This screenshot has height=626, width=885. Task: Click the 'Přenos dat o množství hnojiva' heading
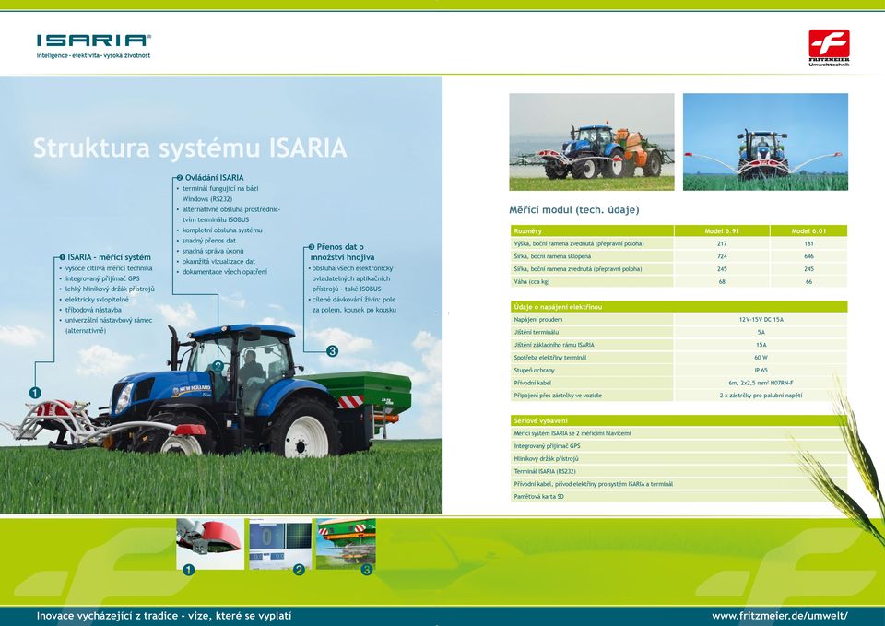(x=342, y=252)
